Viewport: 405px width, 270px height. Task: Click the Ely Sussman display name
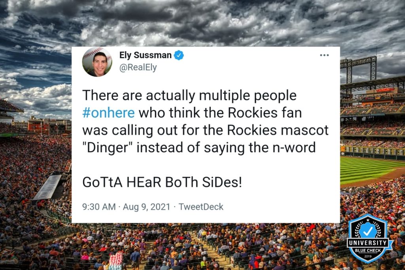(x=145, y=55)
